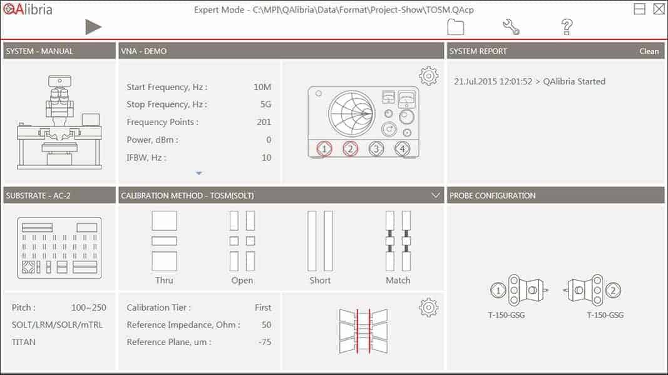This screenshot has height=375, width=668.
Task: Toggle VNA port 1
Action: [324, 149]
